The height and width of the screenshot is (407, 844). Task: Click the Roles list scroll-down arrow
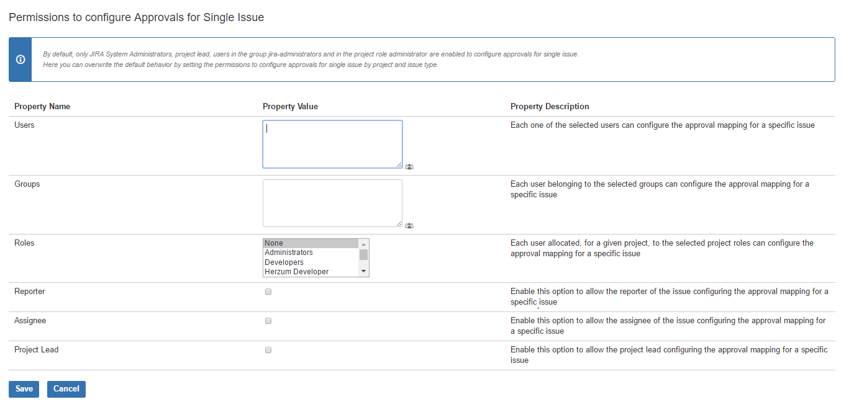pyautogui.click(x=364, y=272)
